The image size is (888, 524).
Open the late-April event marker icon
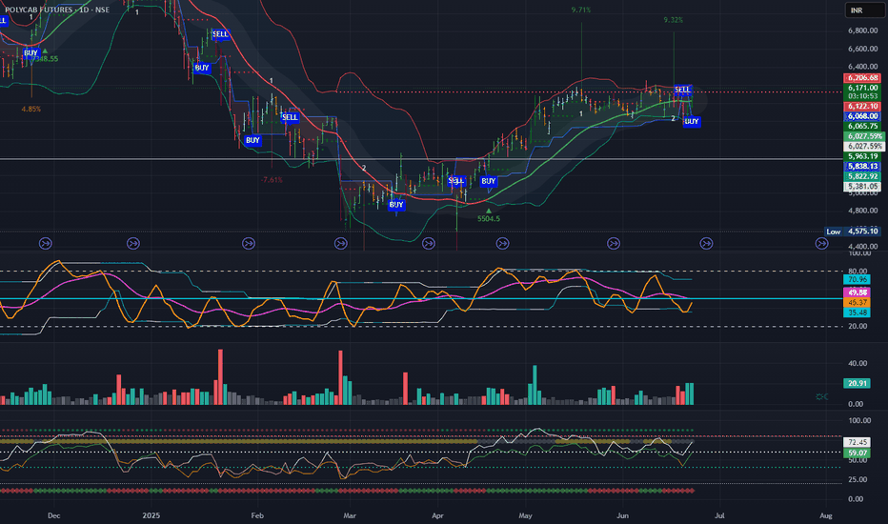point(502,244)
